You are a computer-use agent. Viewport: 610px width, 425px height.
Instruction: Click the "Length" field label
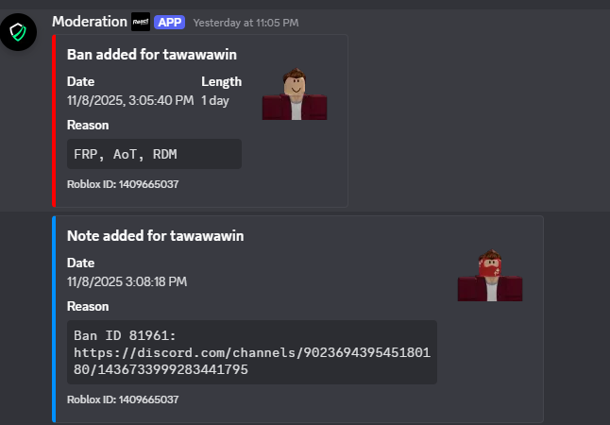[221, 81]
